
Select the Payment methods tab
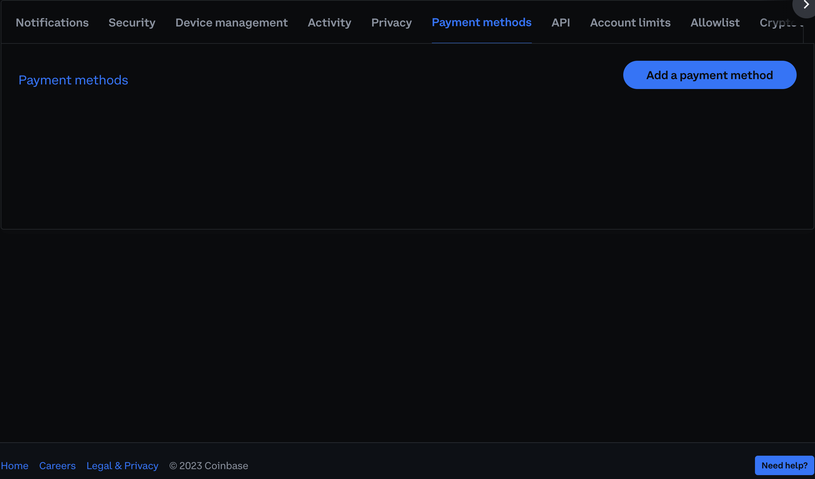482,22
